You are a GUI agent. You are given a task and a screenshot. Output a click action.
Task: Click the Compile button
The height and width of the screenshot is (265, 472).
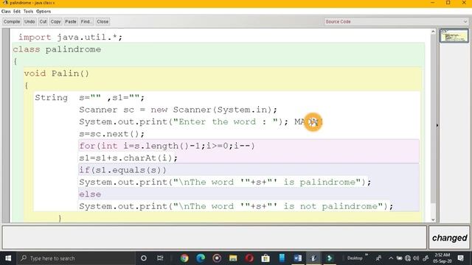[12, 21]
